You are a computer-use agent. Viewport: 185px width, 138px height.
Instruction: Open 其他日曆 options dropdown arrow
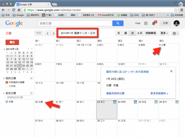[x=31, y=93]
